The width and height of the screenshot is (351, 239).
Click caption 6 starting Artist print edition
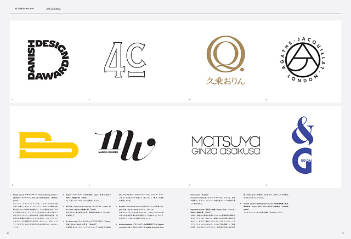pyautogui.click(x=140, y=226)
